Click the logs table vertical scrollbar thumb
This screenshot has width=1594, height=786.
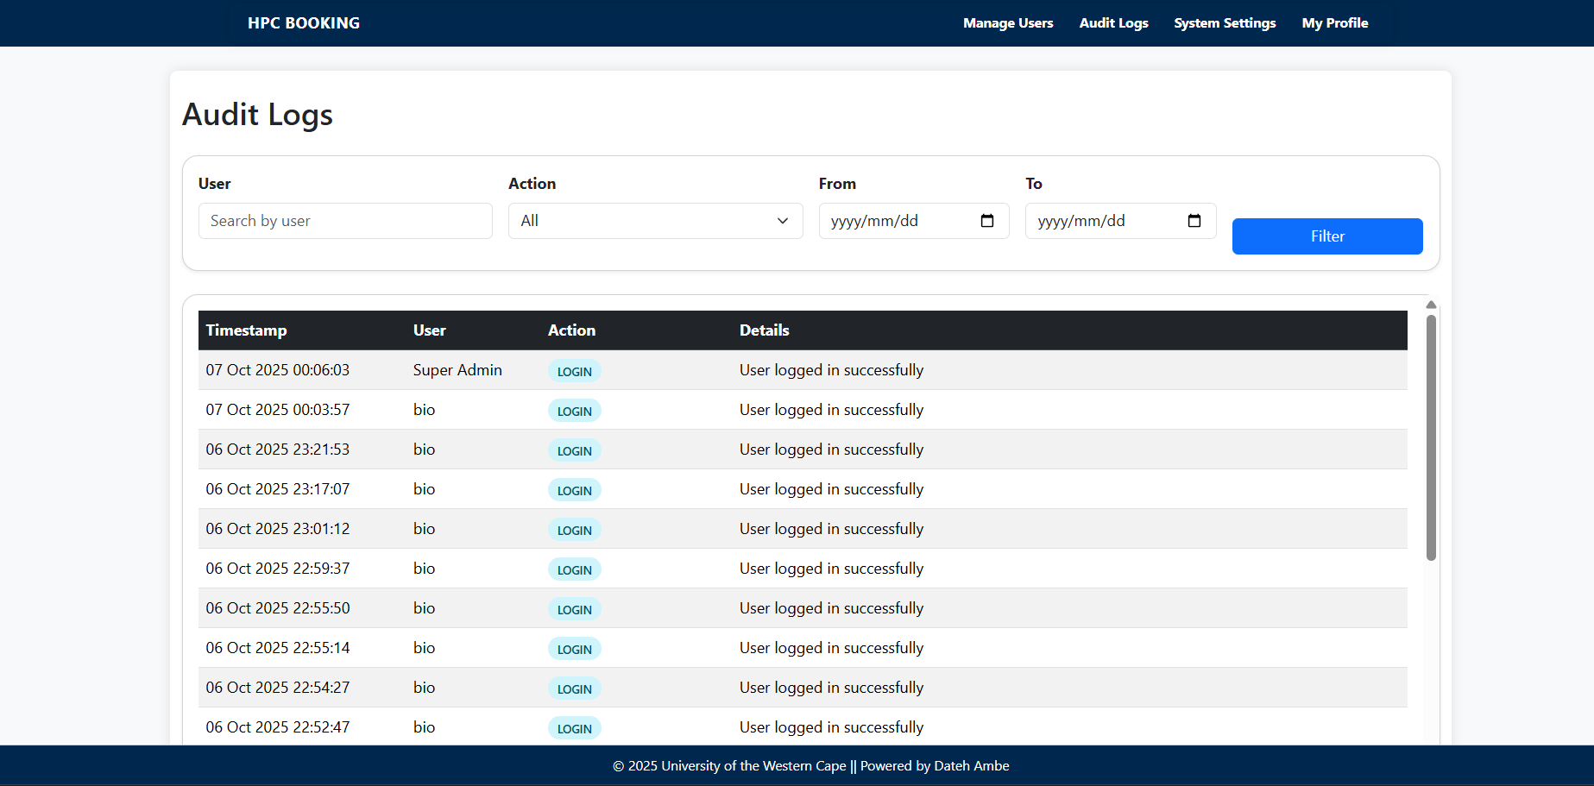pos(1431,437)
